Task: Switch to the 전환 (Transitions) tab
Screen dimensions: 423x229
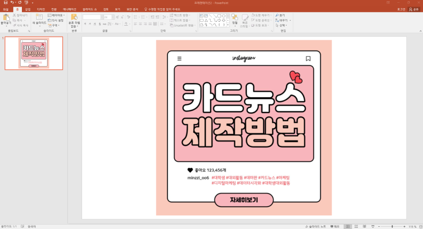Action: tap(54, 9)
